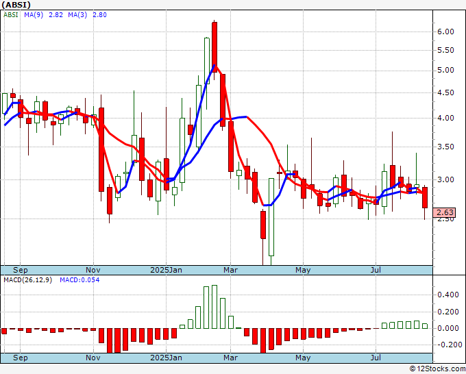The height and width of the screenshot is (374, 466).
Task: Click the 3.00 price axis label
Action: pos(446,179)
